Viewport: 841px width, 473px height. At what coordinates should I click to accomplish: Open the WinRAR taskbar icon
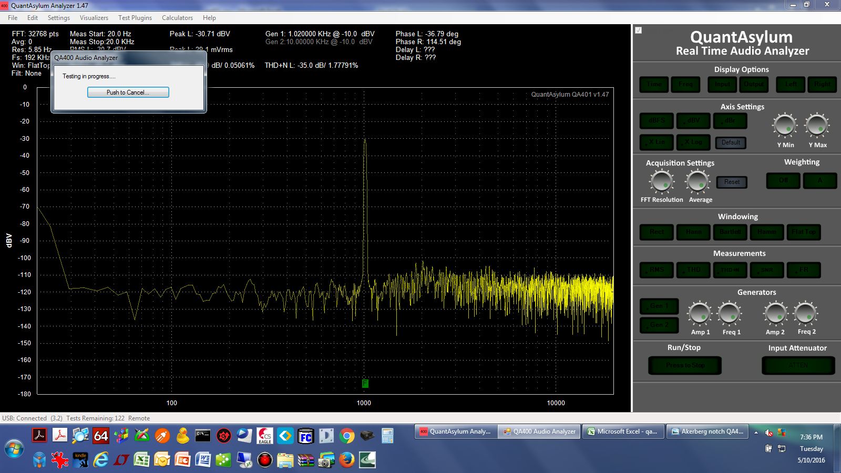(x=305, y=460)
